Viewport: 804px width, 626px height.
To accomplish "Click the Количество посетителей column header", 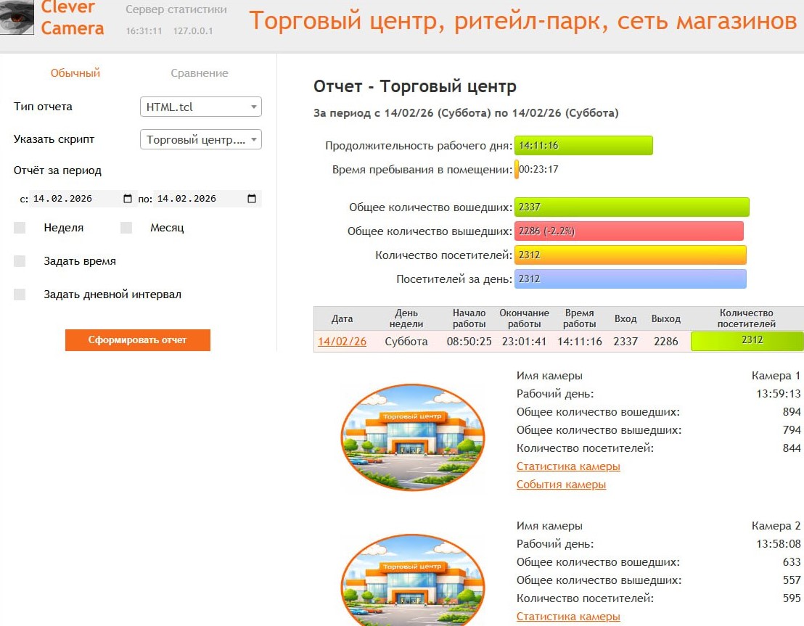I will point(746,318).
